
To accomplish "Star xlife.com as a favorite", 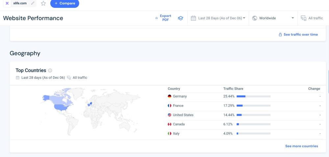I will pyautogui.click(x=43, y=3).
